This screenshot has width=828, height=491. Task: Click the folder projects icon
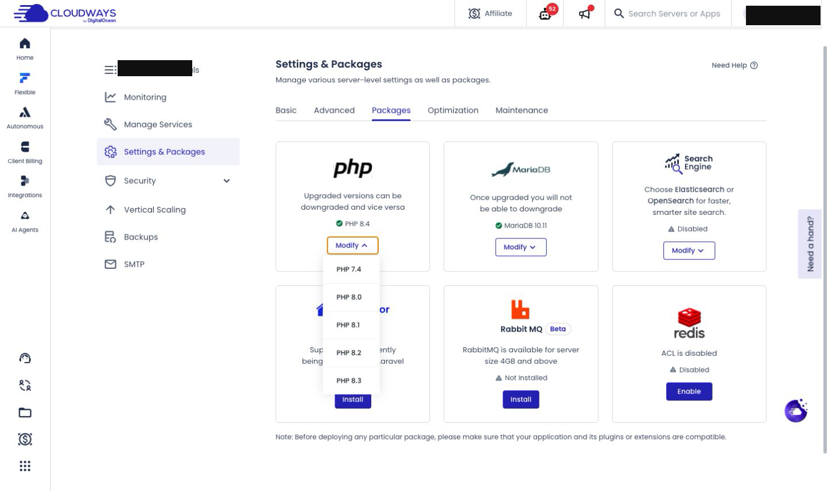click(25, 413)
